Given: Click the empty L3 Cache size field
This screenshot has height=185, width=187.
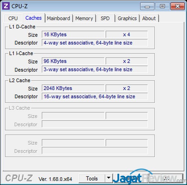Looking at the screenshot, I should tap(73, 116).
